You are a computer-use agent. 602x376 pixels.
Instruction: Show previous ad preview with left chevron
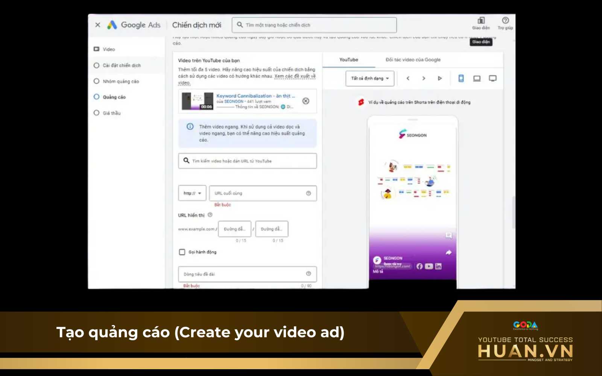(408, 78)
